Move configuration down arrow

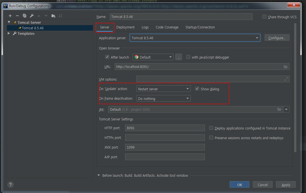tap(46, 16)
